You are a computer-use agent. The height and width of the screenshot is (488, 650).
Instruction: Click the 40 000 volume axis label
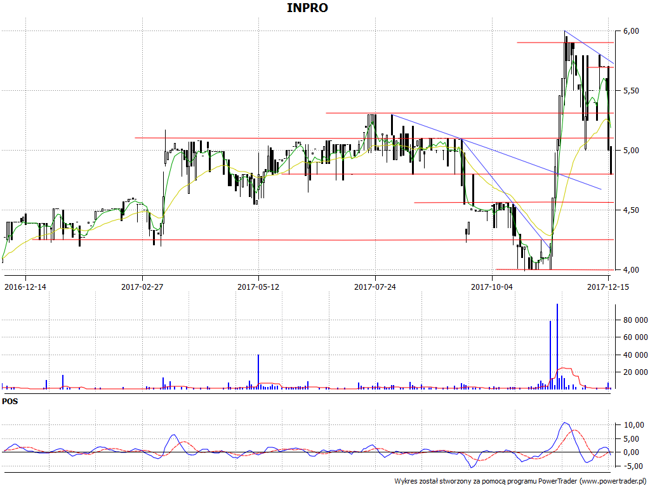click(x=635, y=355)
